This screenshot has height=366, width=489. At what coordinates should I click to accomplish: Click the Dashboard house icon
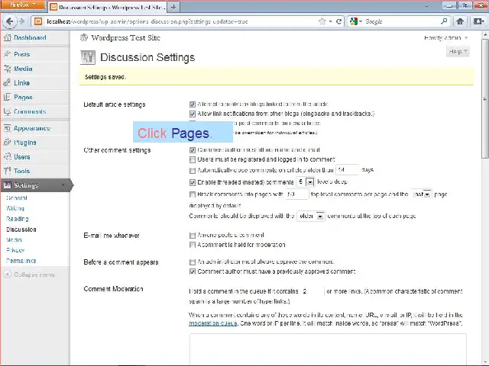(7, 37)
